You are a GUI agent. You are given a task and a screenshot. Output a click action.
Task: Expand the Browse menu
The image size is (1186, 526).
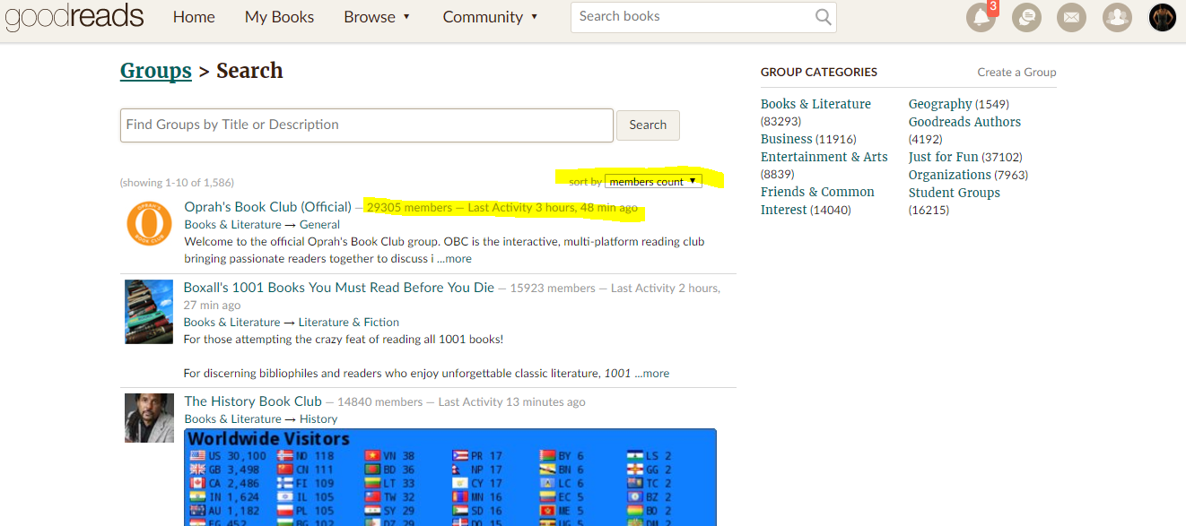point(377,17)
